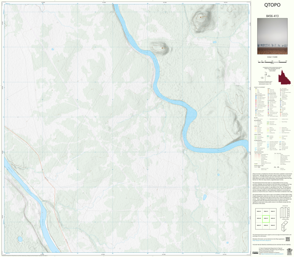The width and height of the screenshot is (294, 257).
Task: Click the lower folded-map diagram
Action: (x=285, y=226)
